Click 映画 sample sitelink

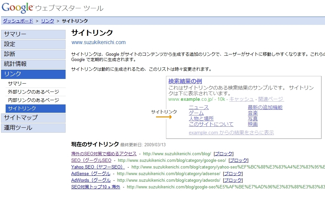pyautogui.click(x=253, y=124)
